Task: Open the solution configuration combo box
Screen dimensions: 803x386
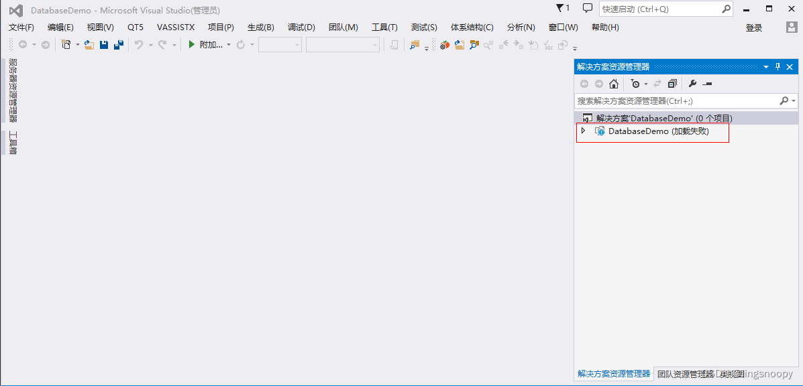Action: point(280,45)
